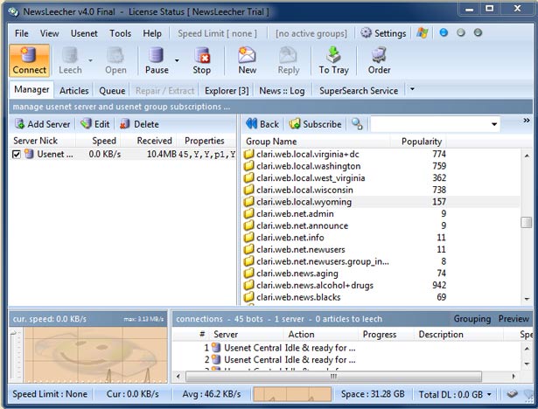Expand the tab overflow dropdown arrow
Screen dimensions: 538x409
[x=412, y=89]
